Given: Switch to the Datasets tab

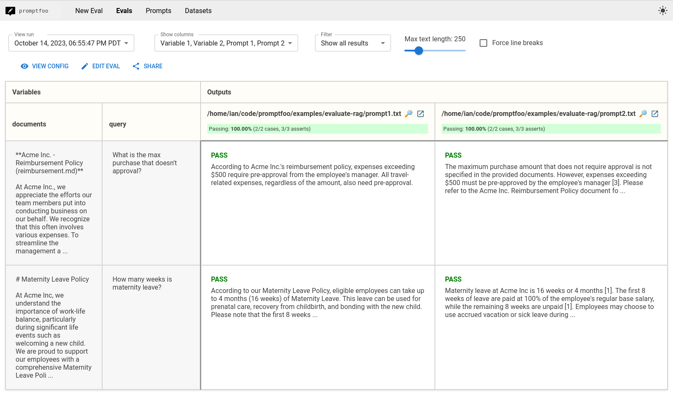Looking at the screenshot, I should [198, 11].
